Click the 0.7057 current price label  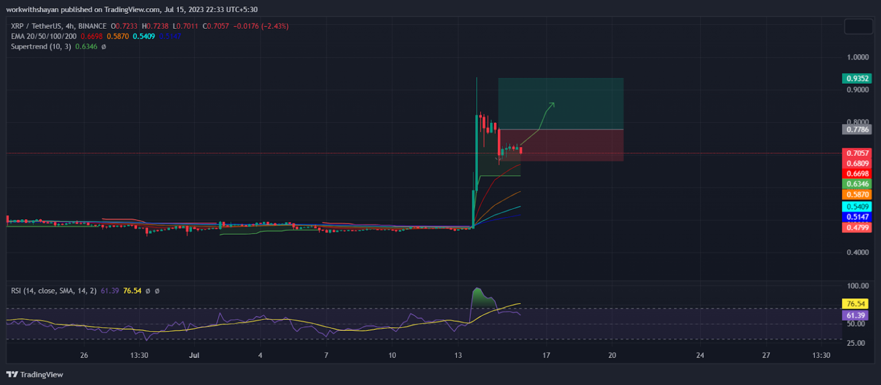point(856,153)
